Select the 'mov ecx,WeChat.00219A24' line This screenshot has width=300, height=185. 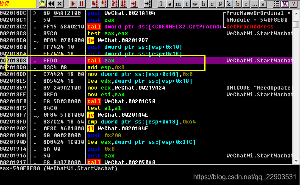click(126, 88)
